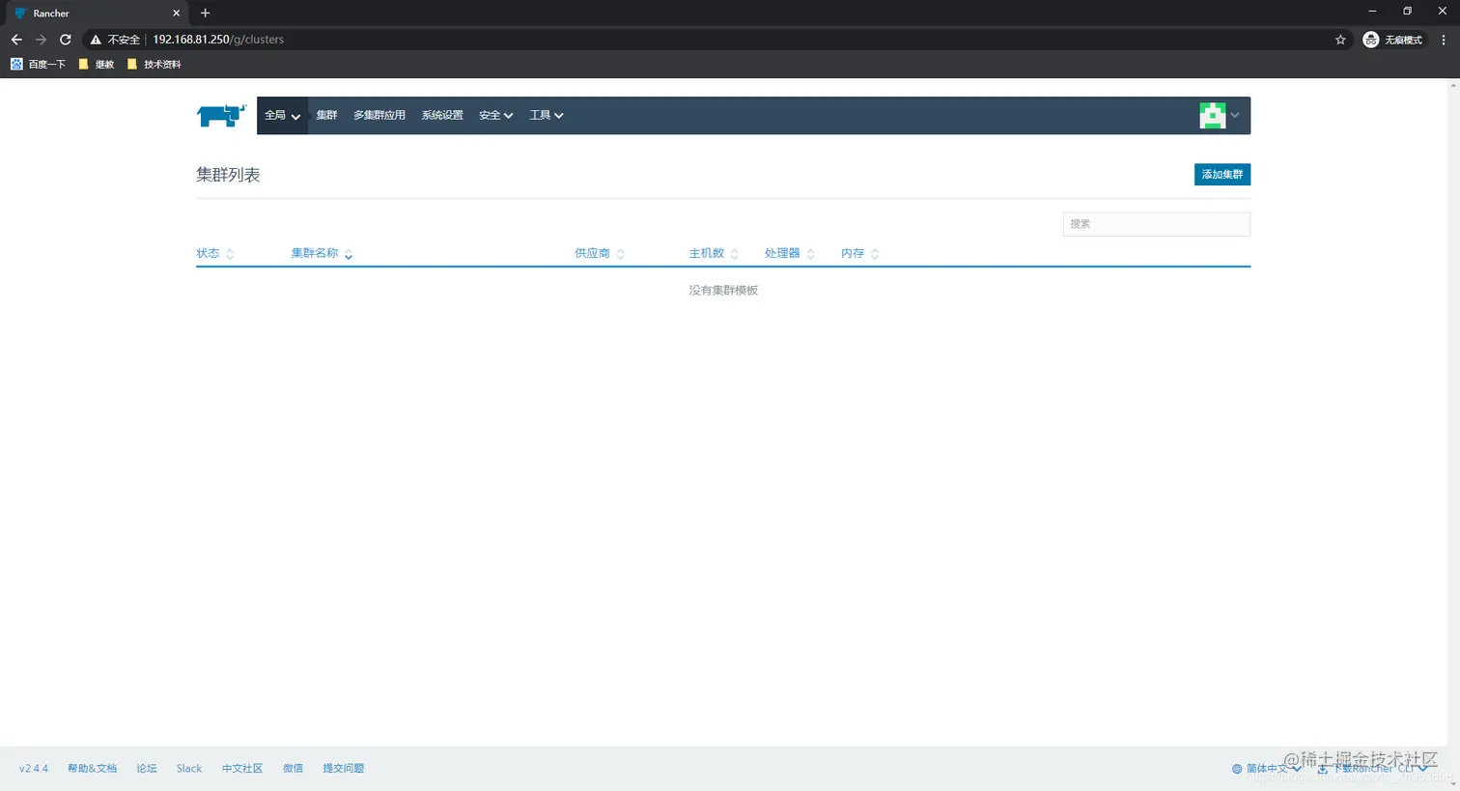Go to the 集群 clusters menu

click(326, 115)
